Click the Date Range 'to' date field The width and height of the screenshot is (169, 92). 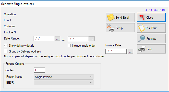(x=78, y=39)
